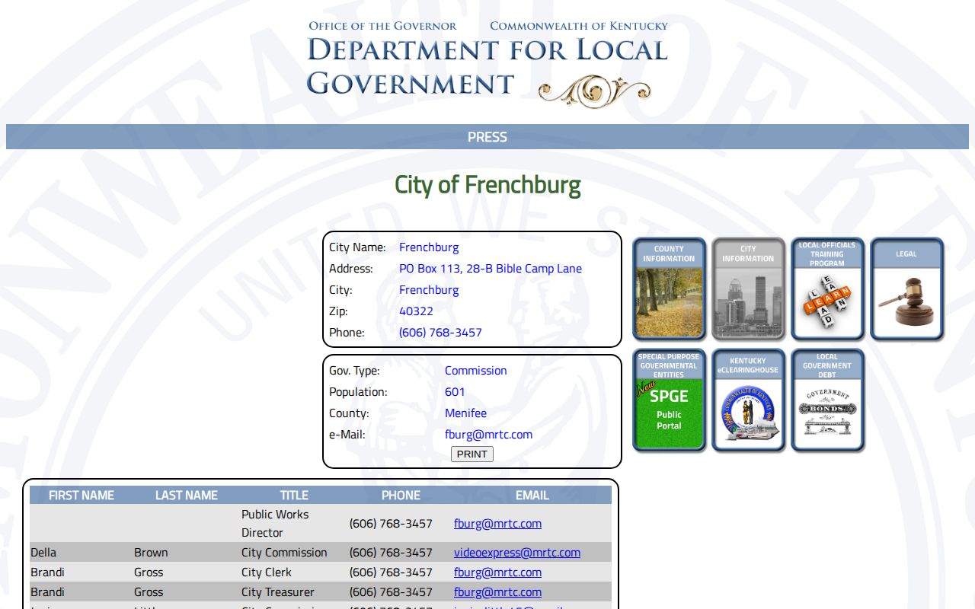Click the EMAIL column header

(x=532, y=495)
